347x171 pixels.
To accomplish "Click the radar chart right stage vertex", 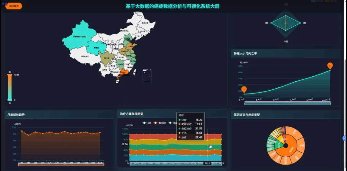I will pyautogui.click(x=300, y=23).
